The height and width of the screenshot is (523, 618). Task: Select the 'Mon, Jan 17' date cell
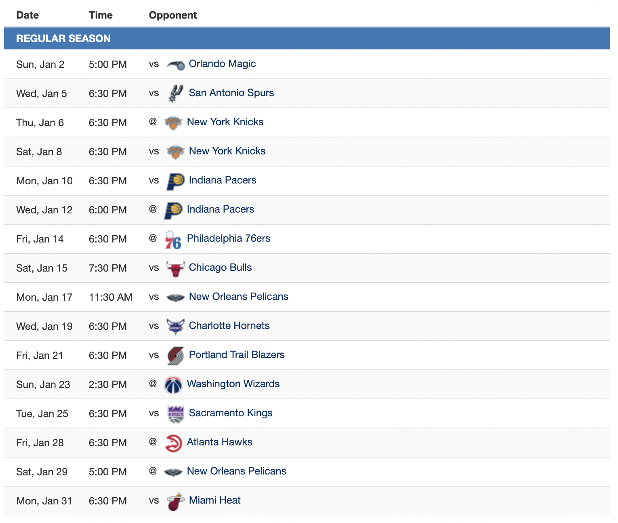coord(44,297)
